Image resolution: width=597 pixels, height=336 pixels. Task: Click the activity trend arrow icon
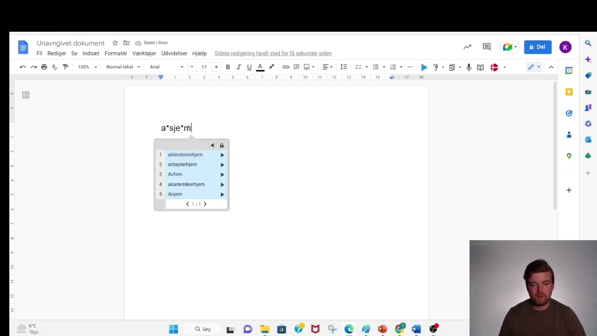[x=467, y=47]
